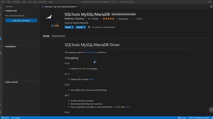
Task: Open the File menu
Action: 3,2
